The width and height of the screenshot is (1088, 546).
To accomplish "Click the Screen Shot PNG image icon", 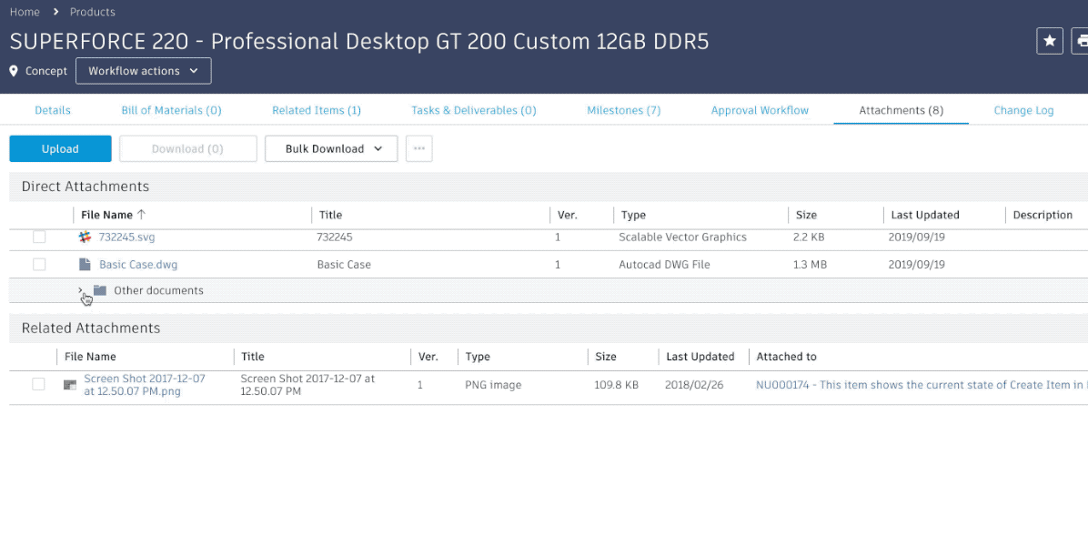I will point(70,385).
